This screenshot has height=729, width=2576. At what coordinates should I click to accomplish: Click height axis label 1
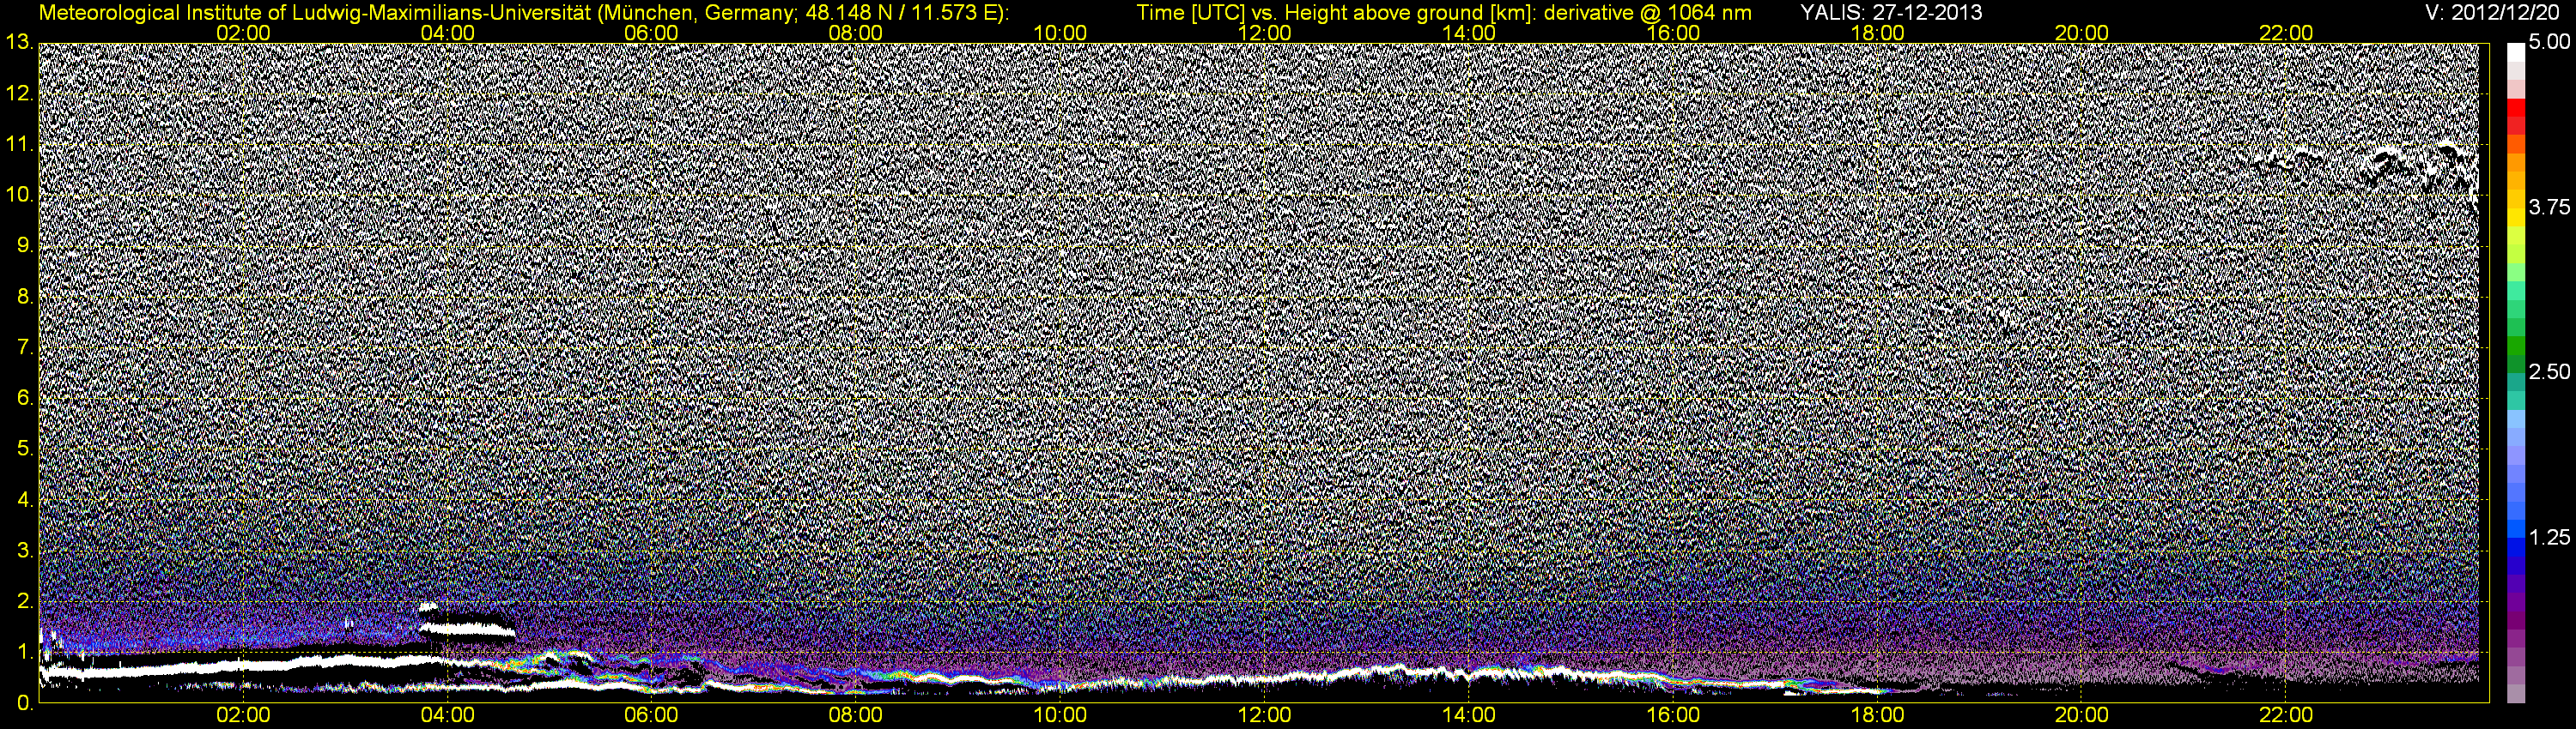click(25, 652)
